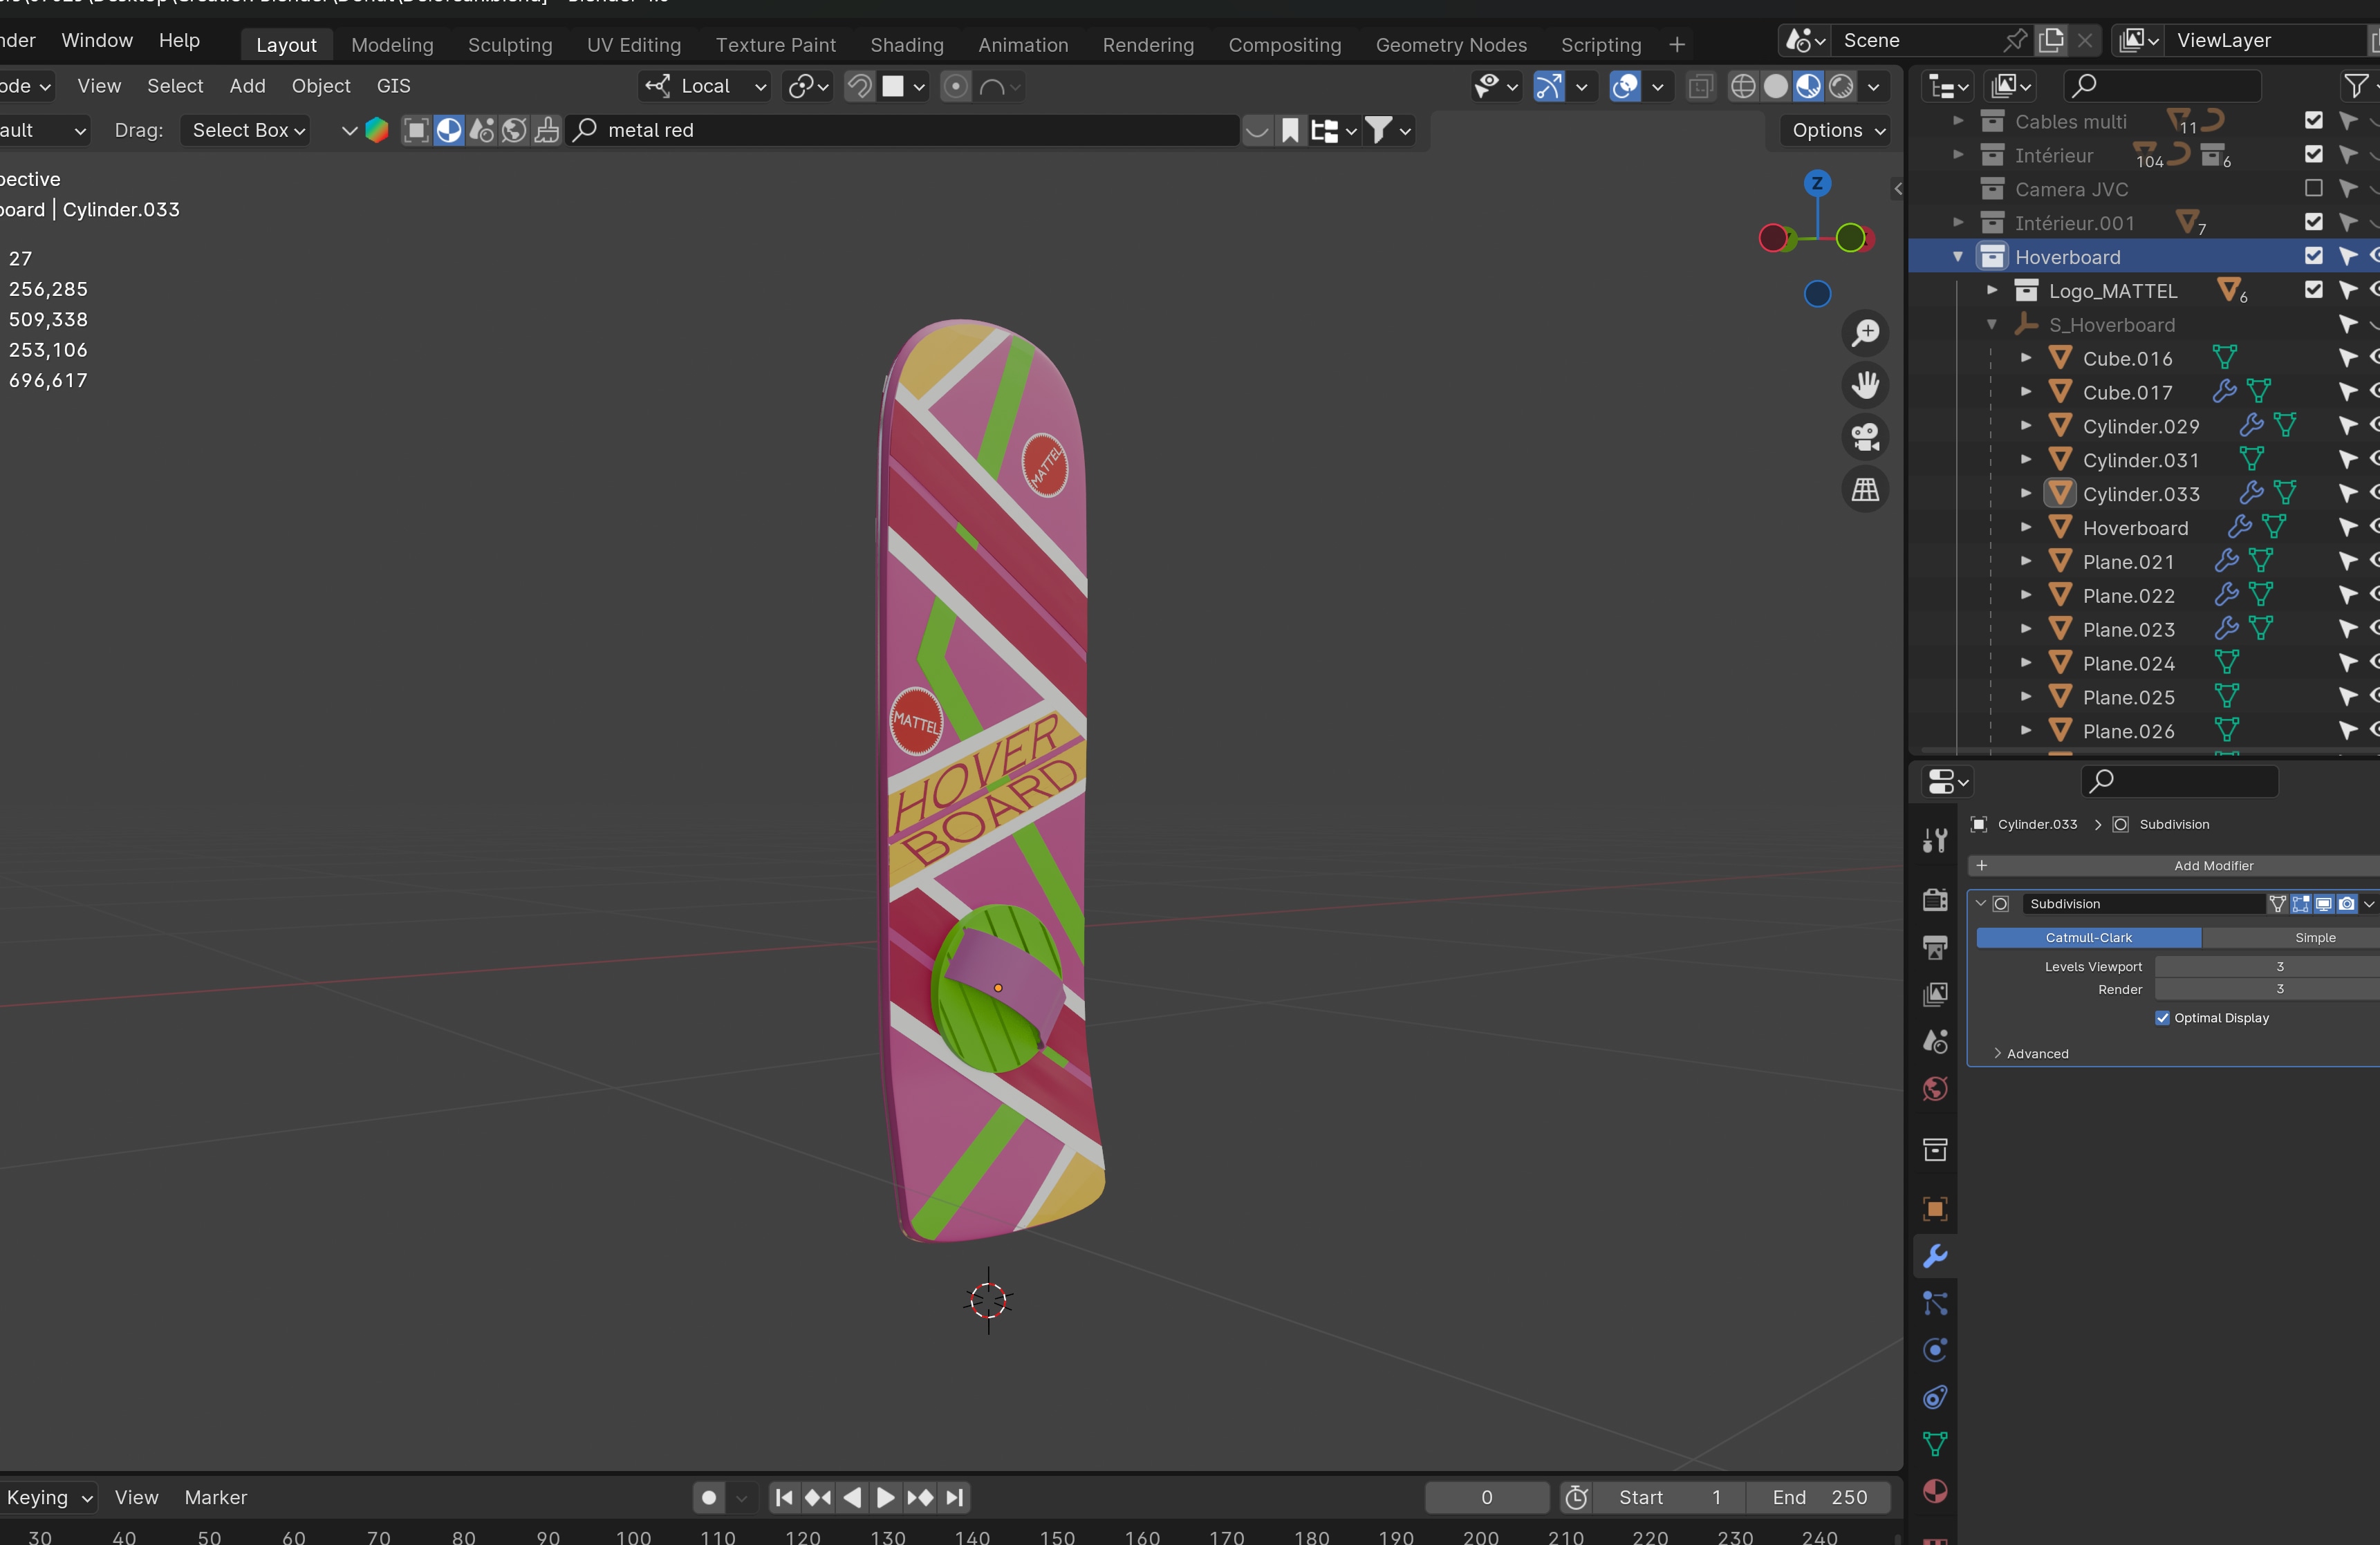The width and height of the screenshot is (2380, 1545).
Task: Switch to the UV Editing workspace tab
Action: point(634,45)
